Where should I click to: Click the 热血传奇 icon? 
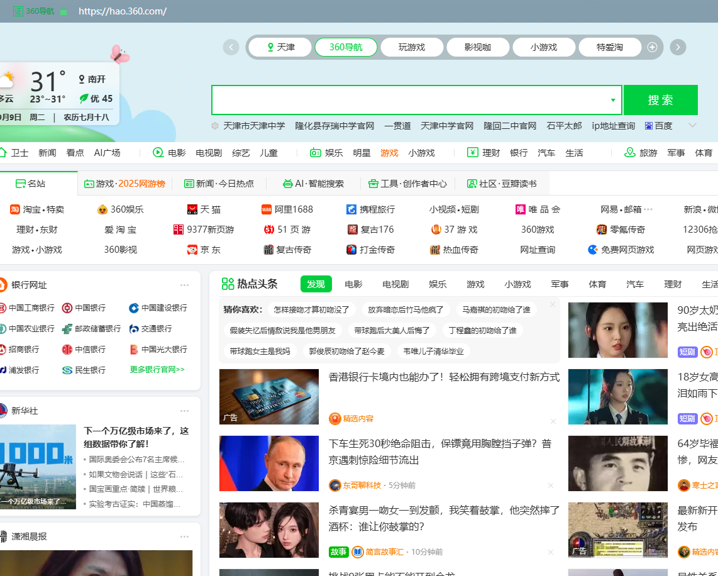(x=435, y=250)
